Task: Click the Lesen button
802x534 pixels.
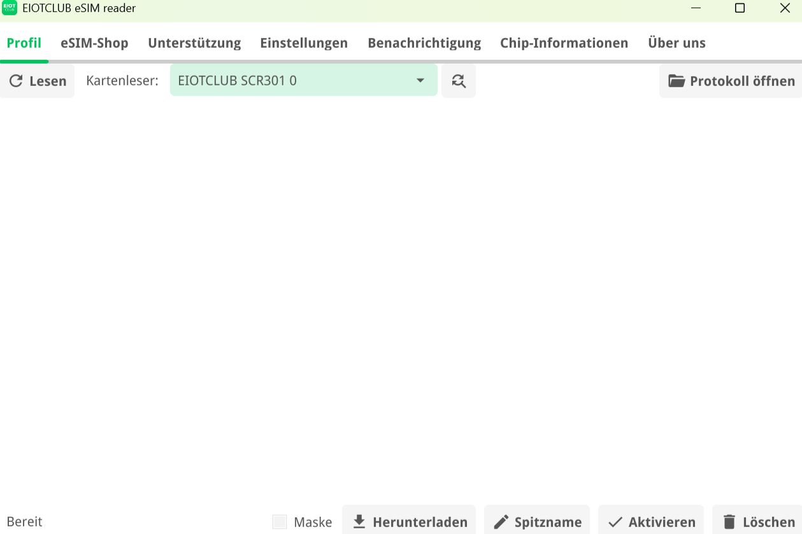Action: point(38,81)
